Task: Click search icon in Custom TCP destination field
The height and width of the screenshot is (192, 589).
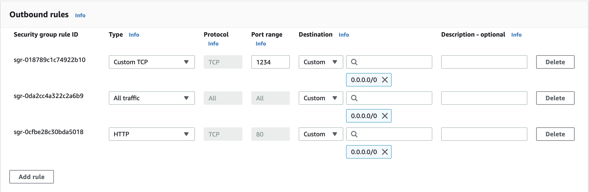Action: [354, 62]
